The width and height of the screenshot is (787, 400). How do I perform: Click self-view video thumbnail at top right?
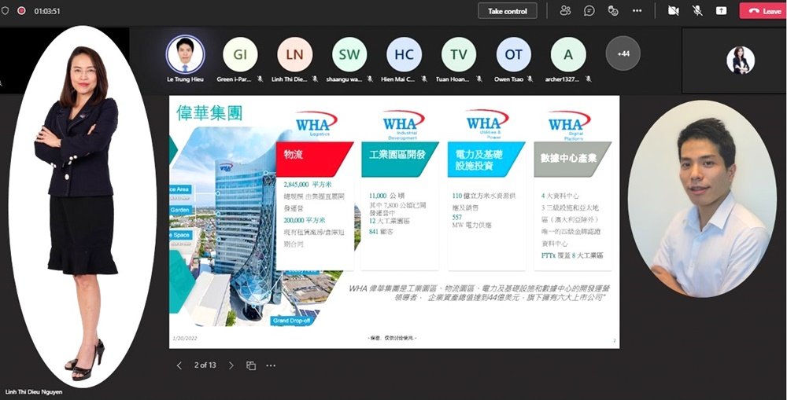point(740,61)
